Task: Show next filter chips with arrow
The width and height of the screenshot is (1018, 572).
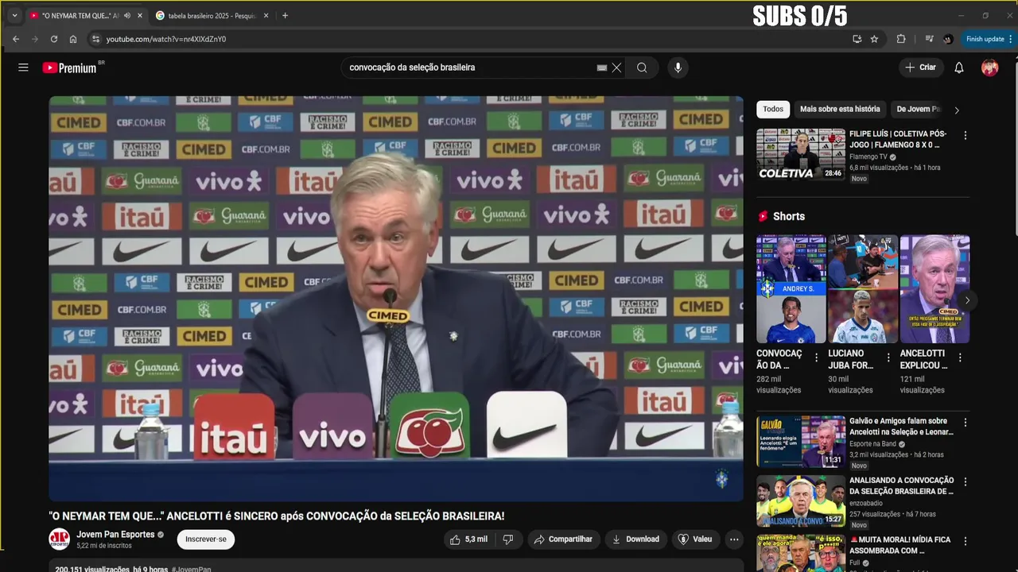Action: (957, 110)
